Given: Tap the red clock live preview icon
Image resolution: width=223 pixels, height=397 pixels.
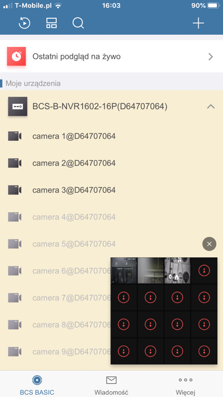Looking at the screenshot, I should point(16,56).
